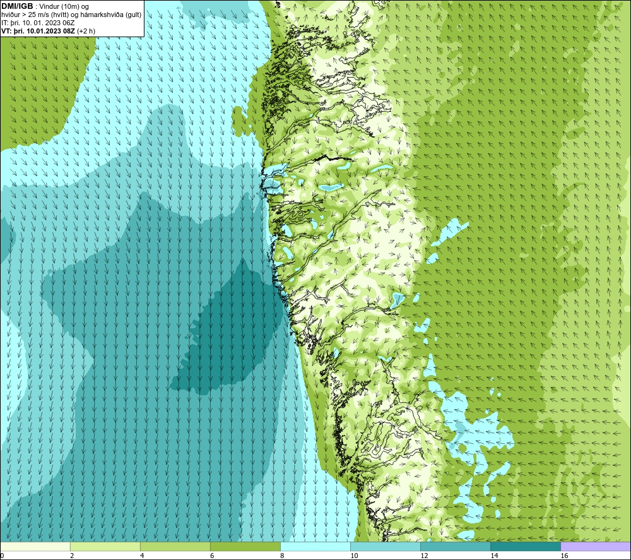
Task: Click the '(+2 h)' forecast offset text
Action: click(x=86, y=31)
